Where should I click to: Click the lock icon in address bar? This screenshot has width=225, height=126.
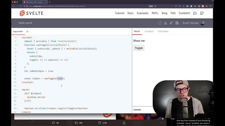[x=27, y=6]
